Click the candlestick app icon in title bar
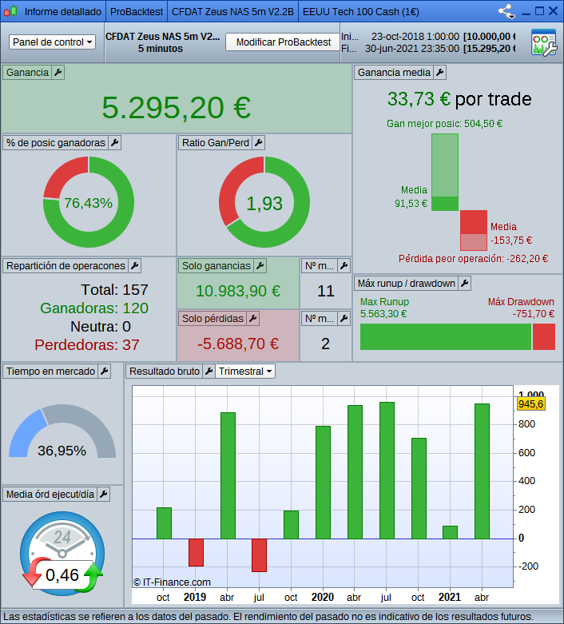Viewport: 564px width, 624px height. pyautogui.click(x=10, y=11)
